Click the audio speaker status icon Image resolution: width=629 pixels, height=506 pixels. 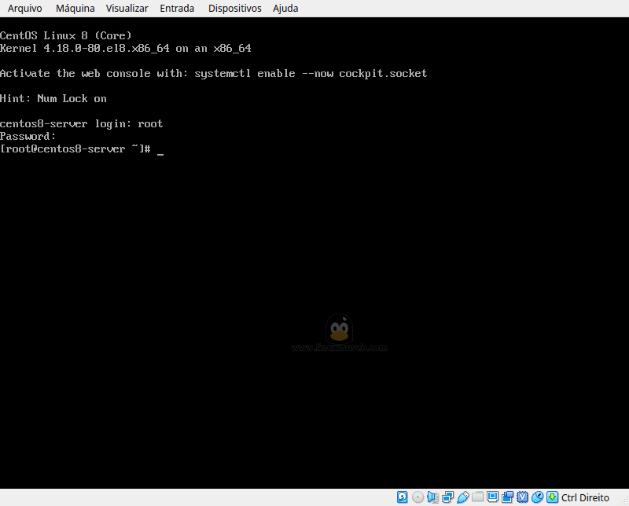tap(433, 497)
